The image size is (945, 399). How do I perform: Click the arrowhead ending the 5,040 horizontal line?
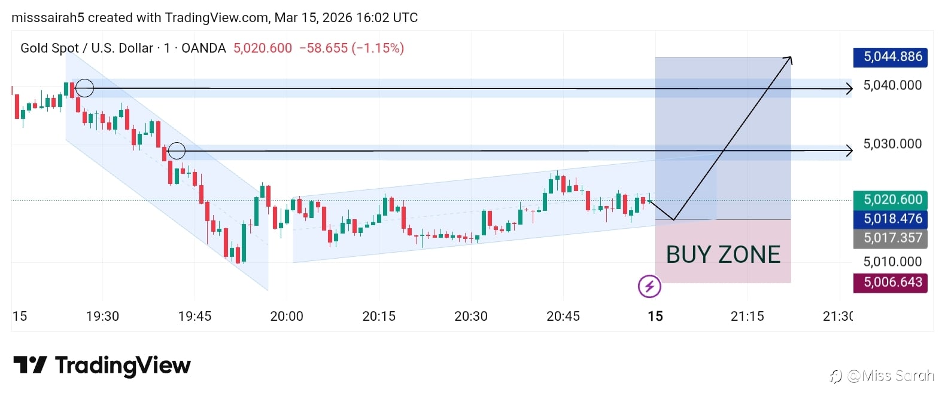(849, 89)
